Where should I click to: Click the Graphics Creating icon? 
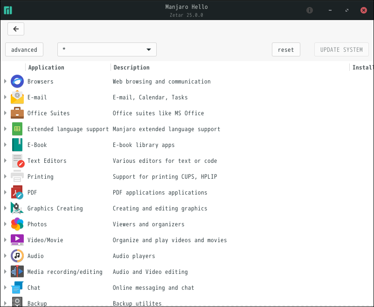click(17, 208)
